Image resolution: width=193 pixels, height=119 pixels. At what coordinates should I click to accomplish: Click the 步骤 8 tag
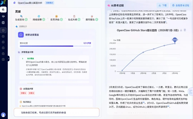[x=32, y=93]
